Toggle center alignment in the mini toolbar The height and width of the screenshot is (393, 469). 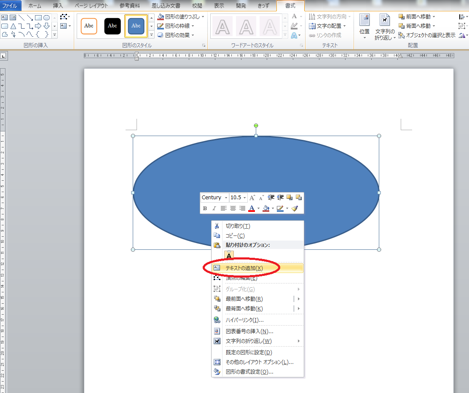(233, 209)
